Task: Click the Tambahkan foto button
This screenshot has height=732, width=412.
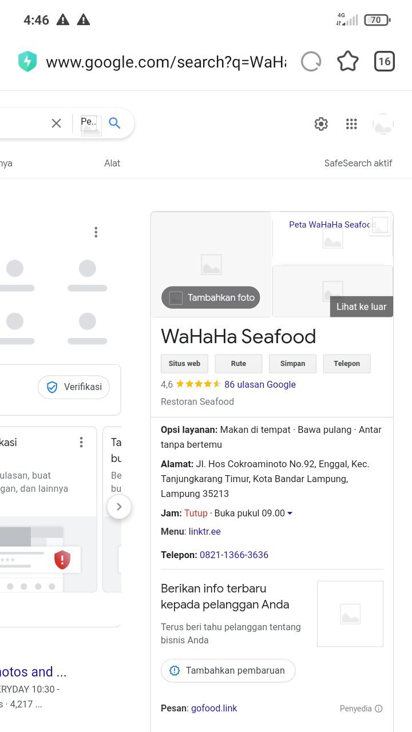Action: pos(211,297)
